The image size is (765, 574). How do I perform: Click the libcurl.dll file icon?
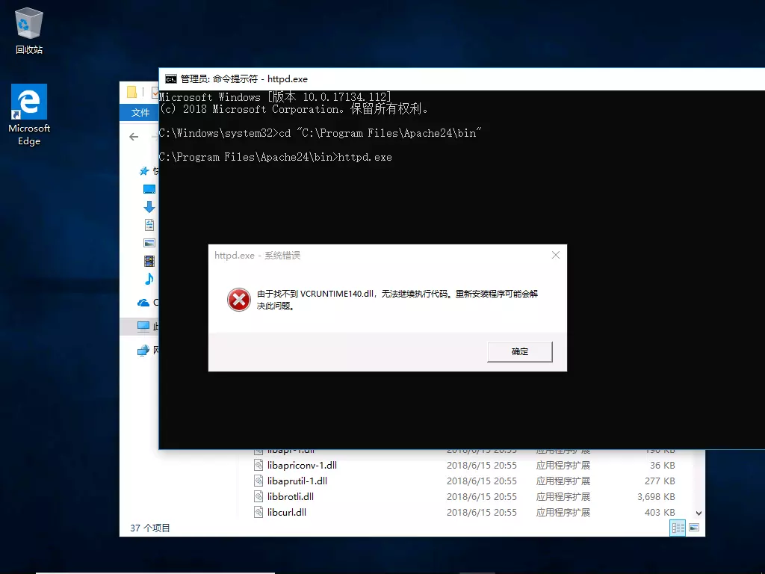(258, 512)
